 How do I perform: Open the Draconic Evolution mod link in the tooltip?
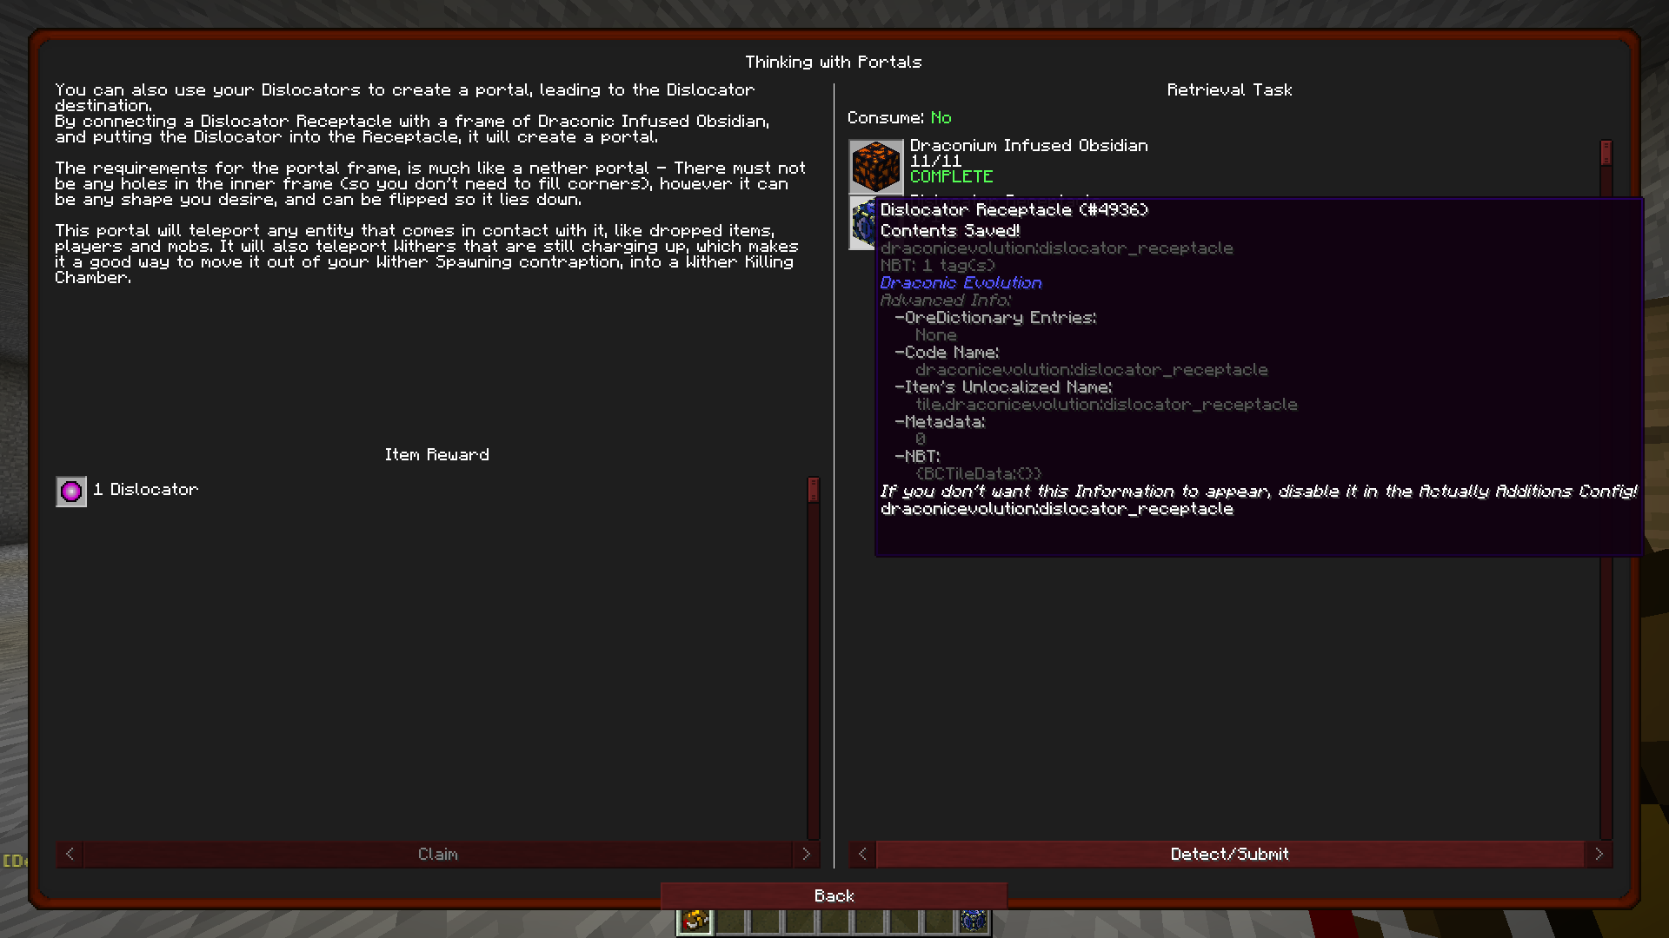[x=960, y=282]
